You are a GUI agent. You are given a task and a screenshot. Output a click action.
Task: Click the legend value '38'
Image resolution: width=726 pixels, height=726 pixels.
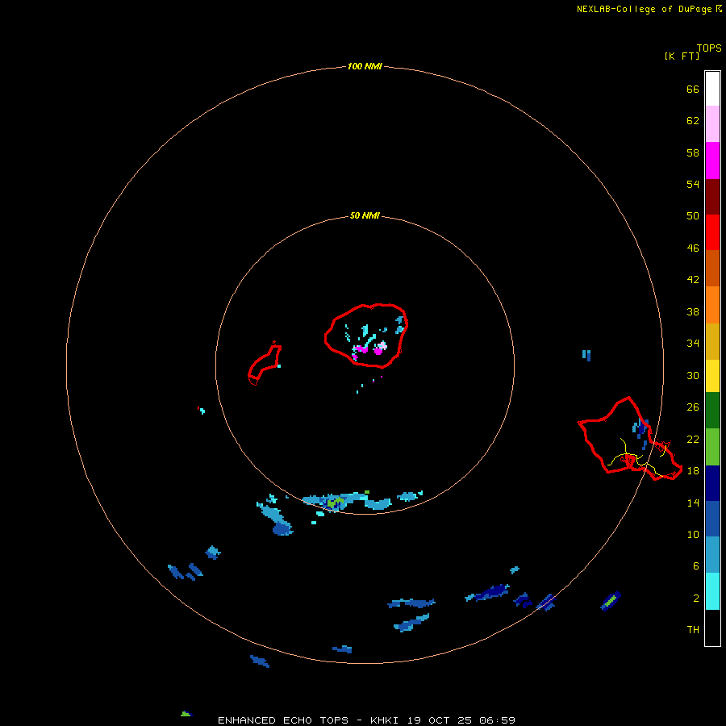(x=693, y=312)
